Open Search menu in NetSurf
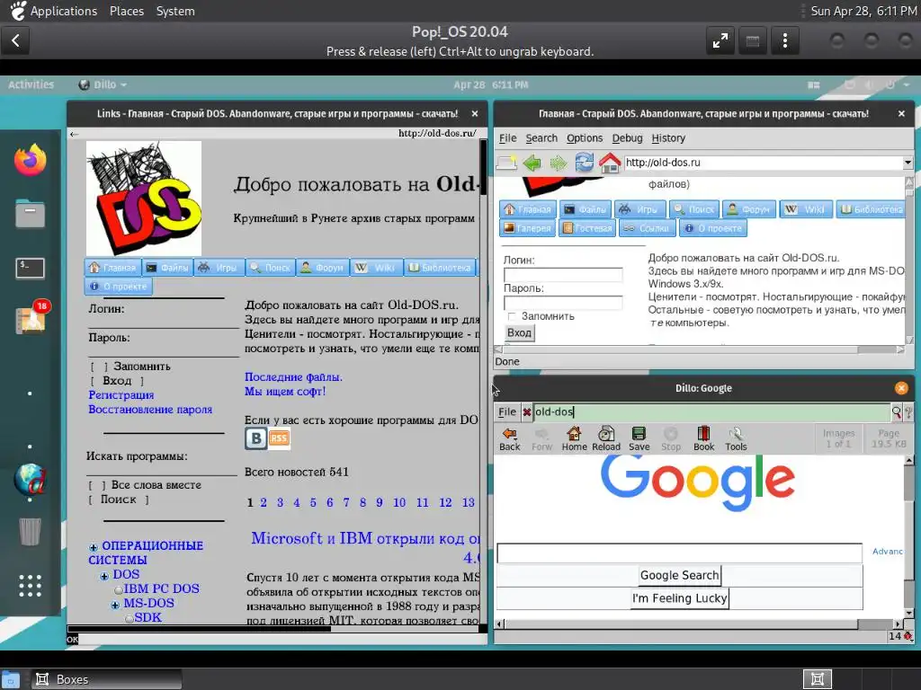921x690 pixels. coord(541,137)
